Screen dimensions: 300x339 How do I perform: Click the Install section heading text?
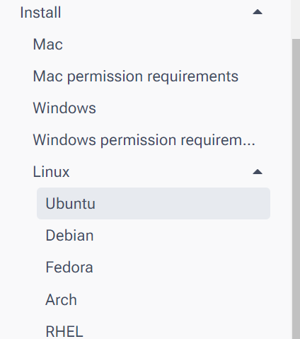[x=40, y=12]
